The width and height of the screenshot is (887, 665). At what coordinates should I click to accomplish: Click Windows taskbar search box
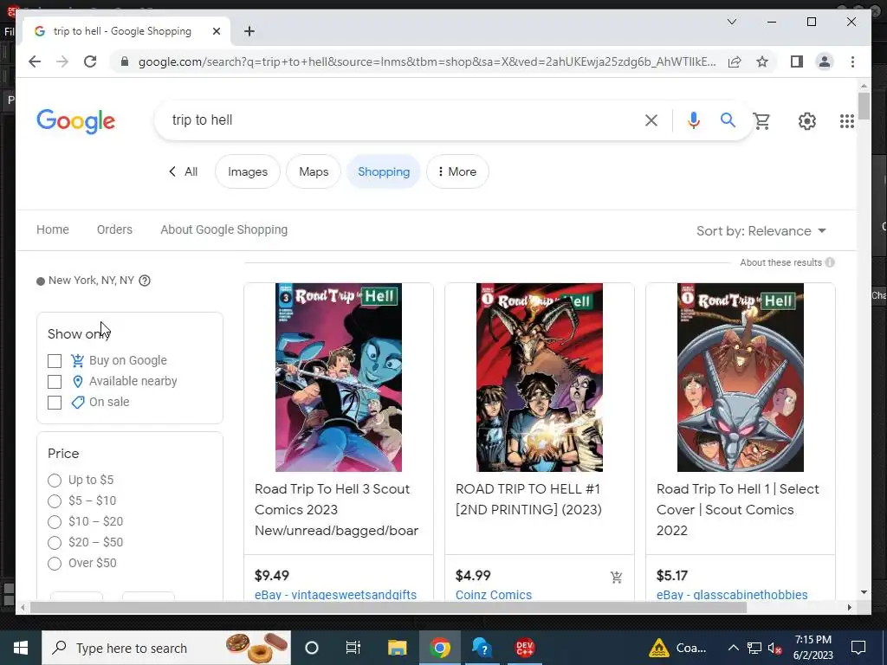(x=166, y=648)
